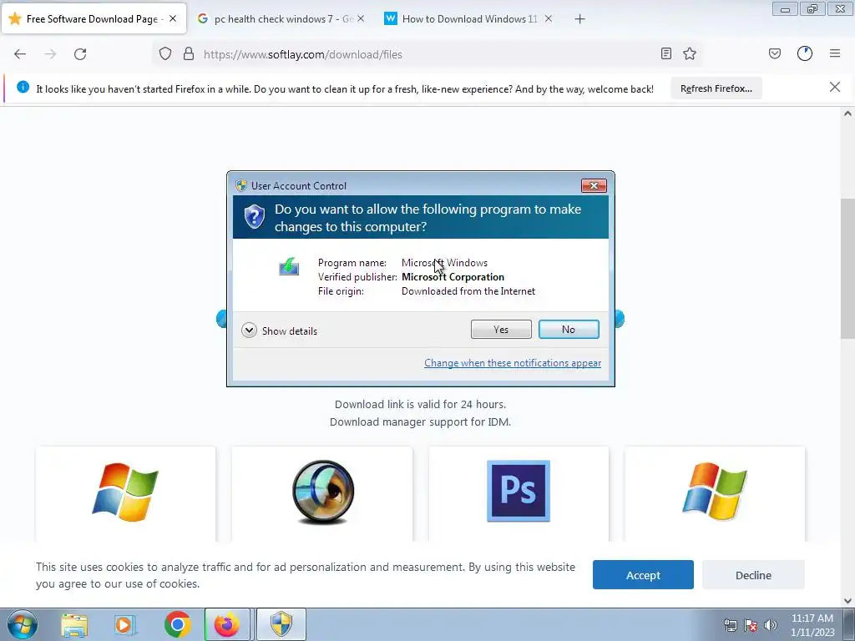Click Refresh Firefox button

[x=716, y=88]
